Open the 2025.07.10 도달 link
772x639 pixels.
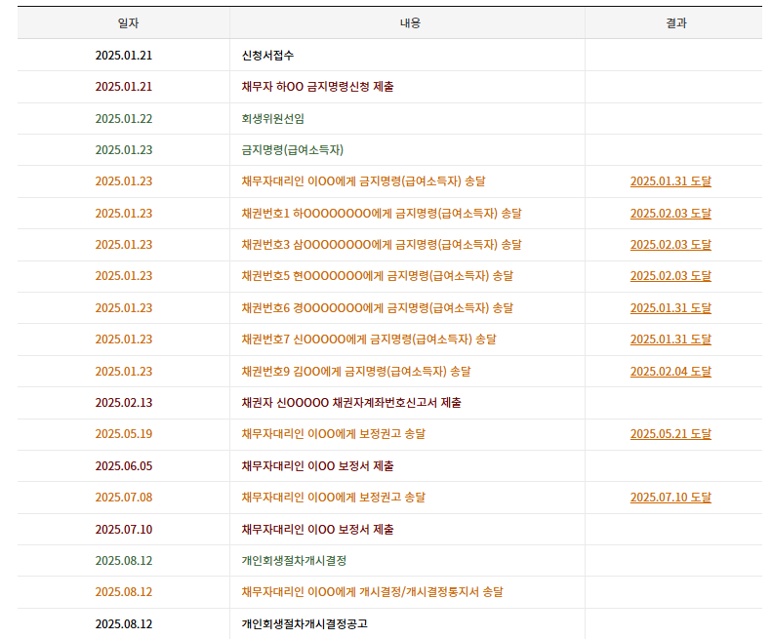670,498
